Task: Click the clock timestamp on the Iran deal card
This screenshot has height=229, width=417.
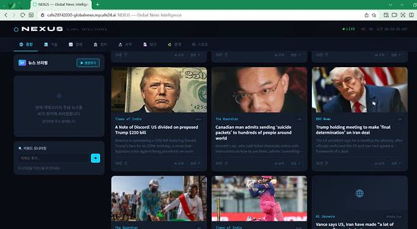Action: 322,164
